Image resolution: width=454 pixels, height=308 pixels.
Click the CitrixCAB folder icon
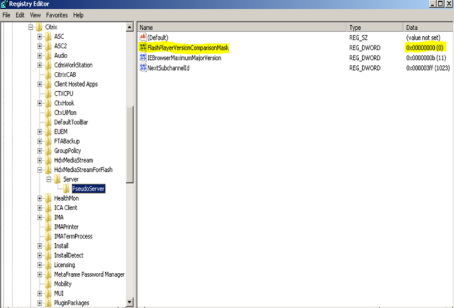point(48,75)
